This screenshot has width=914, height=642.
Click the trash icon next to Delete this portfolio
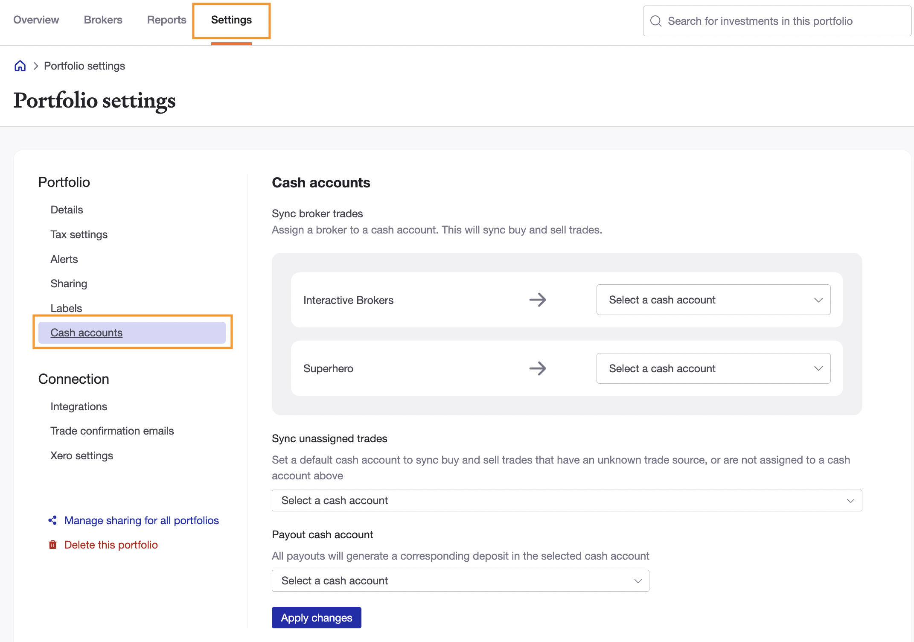[x=52, y=544]
